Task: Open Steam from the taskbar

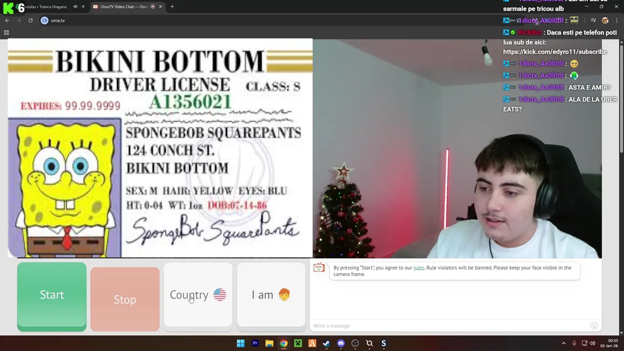Action: [x=326, y=343]
